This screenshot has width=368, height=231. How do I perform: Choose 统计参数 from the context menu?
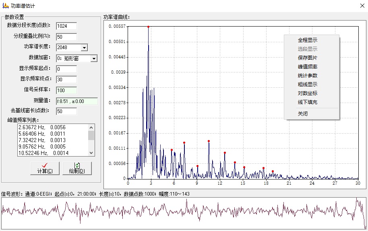(308, 76)
